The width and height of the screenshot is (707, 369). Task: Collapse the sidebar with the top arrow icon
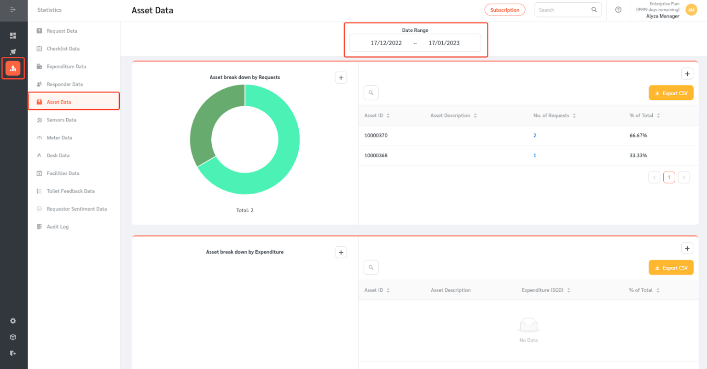[13, 10]
